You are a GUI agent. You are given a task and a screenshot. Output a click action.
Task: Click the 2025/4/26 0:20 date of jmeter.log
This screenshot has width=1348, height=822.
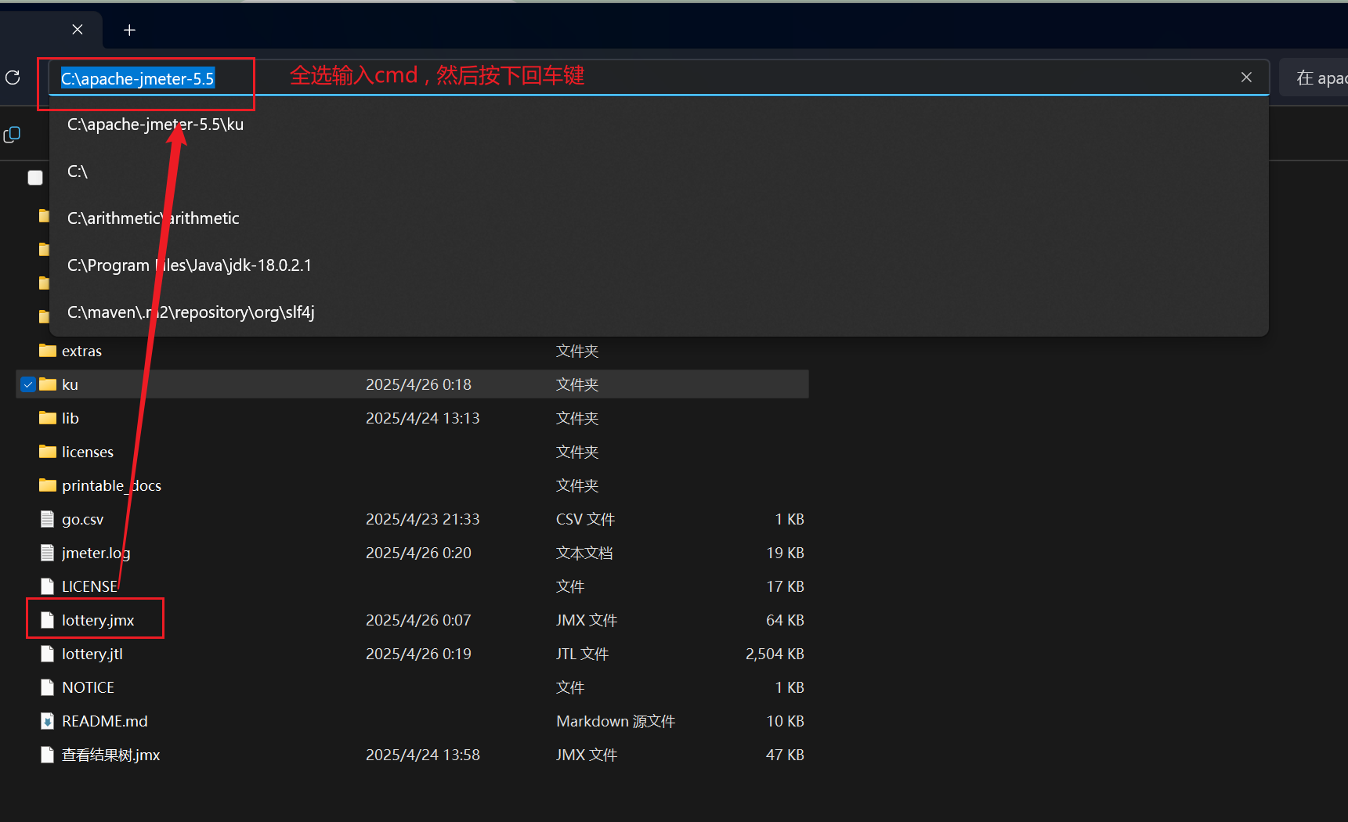(x=418, y=553)
